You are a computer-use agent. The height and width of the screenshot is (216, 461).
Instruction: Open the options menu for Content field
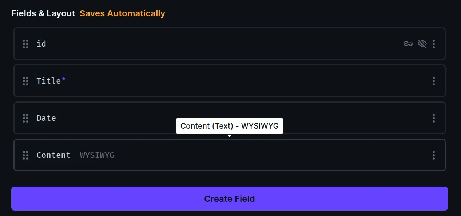point(433,155)
